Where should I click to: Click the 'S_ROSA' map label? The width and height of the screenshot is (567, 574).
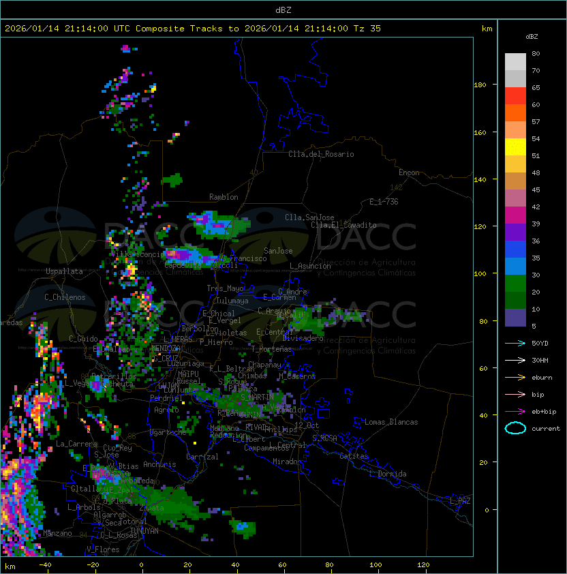pyautogui.click(x=324, y=438)
